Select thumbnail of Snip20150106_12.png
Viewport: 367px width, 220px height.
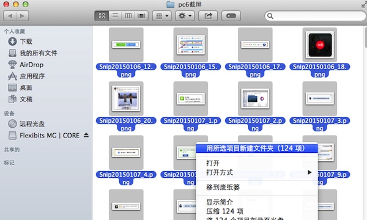(x=126, y=45)
